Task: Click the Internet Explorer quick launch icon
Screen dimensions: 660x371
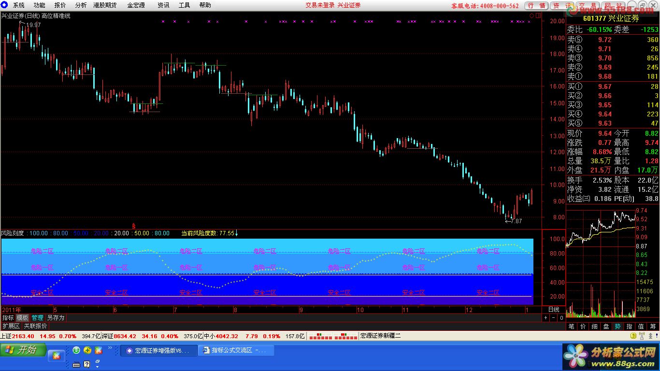Action: point(76,350)
